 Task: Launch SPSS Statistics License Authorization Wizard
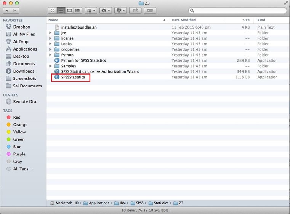click(x=100, y=71)
